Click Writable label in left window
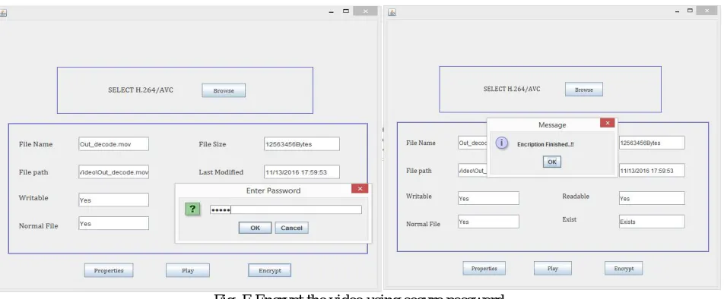 [33, 197]
